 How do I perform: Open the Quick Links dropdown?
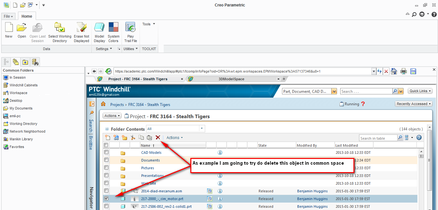pos(420,91)
